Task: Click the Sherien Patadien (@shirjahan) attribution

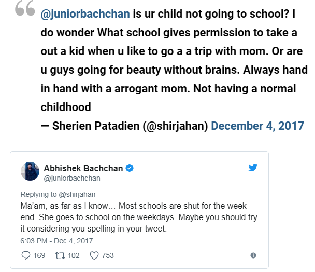Action: (x=130, y=126)
